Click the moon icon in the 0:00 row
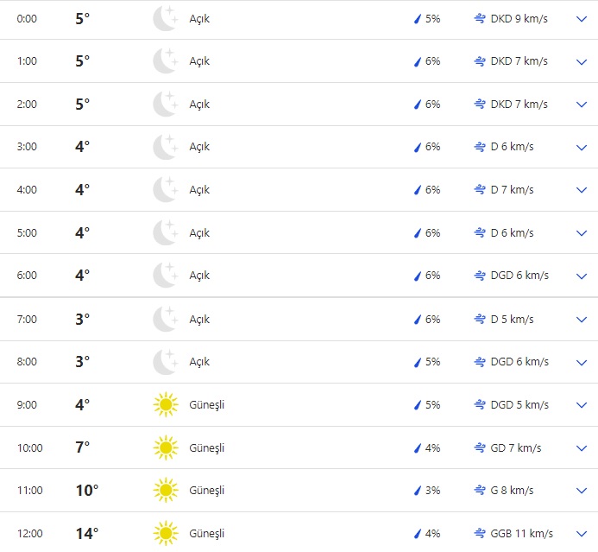598x552 pixels. [x=165, y=18]
